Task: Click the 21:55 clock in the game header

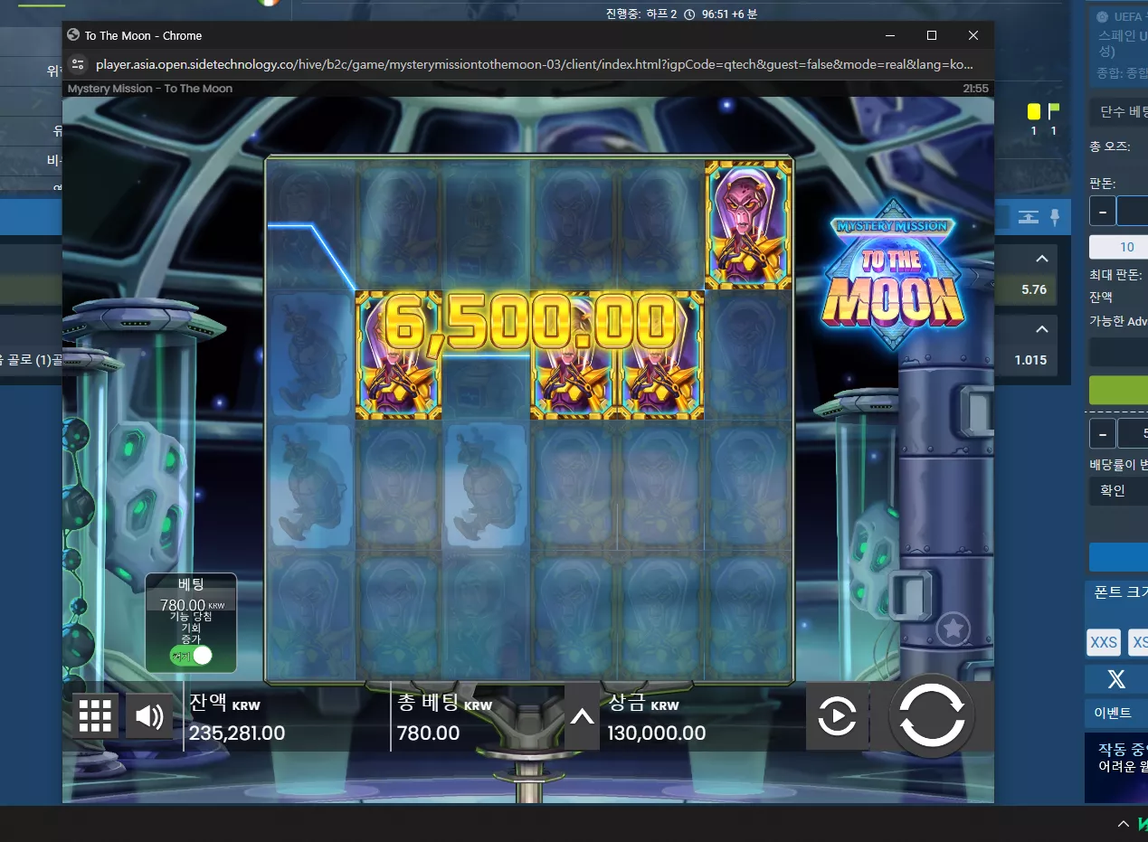Action: [x=975, y=89]
